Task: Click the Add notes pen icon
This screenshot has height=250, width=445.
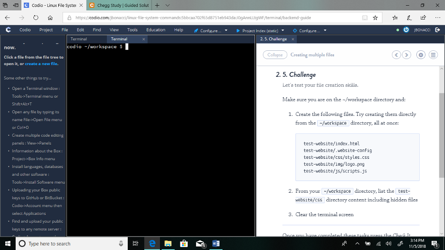Action: [x=409, y=17]
